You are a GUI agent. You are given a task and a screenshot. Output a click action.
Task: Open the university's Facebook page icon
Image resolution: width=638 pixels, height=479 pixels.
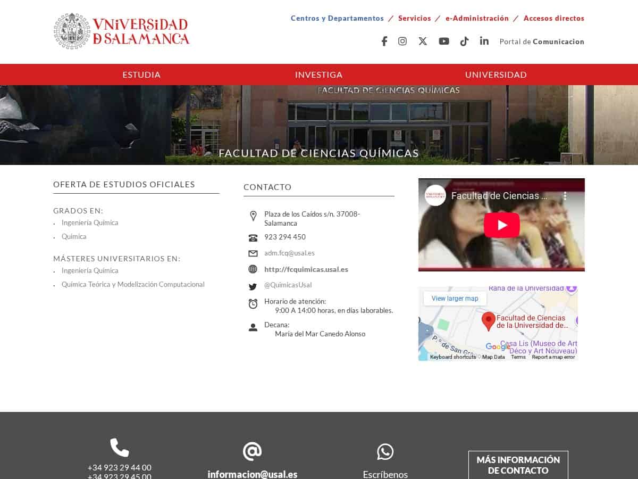(384, 42)
